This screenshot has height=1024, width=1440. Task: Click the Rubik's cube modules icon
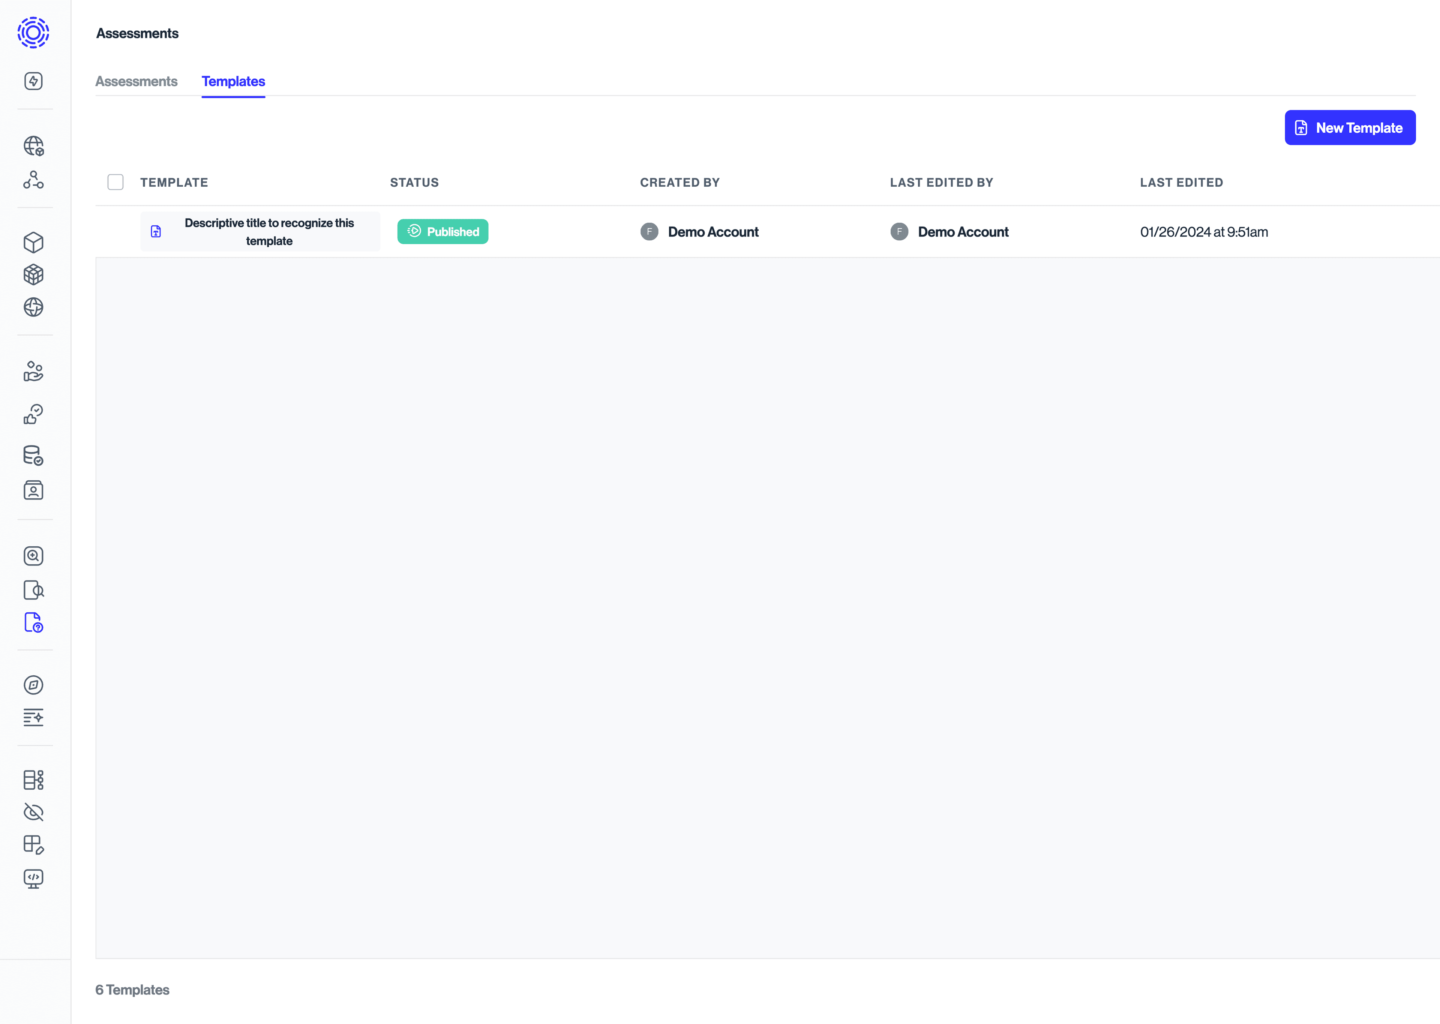point(33,274)
